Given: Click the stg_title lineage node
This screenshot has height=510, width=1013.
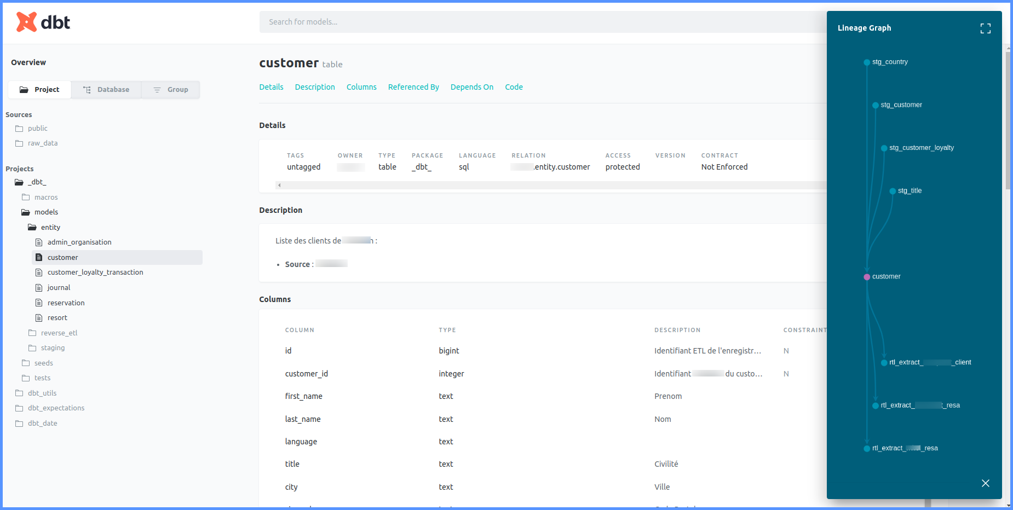Looking at the screenshot, I should [x=893, y=191].
